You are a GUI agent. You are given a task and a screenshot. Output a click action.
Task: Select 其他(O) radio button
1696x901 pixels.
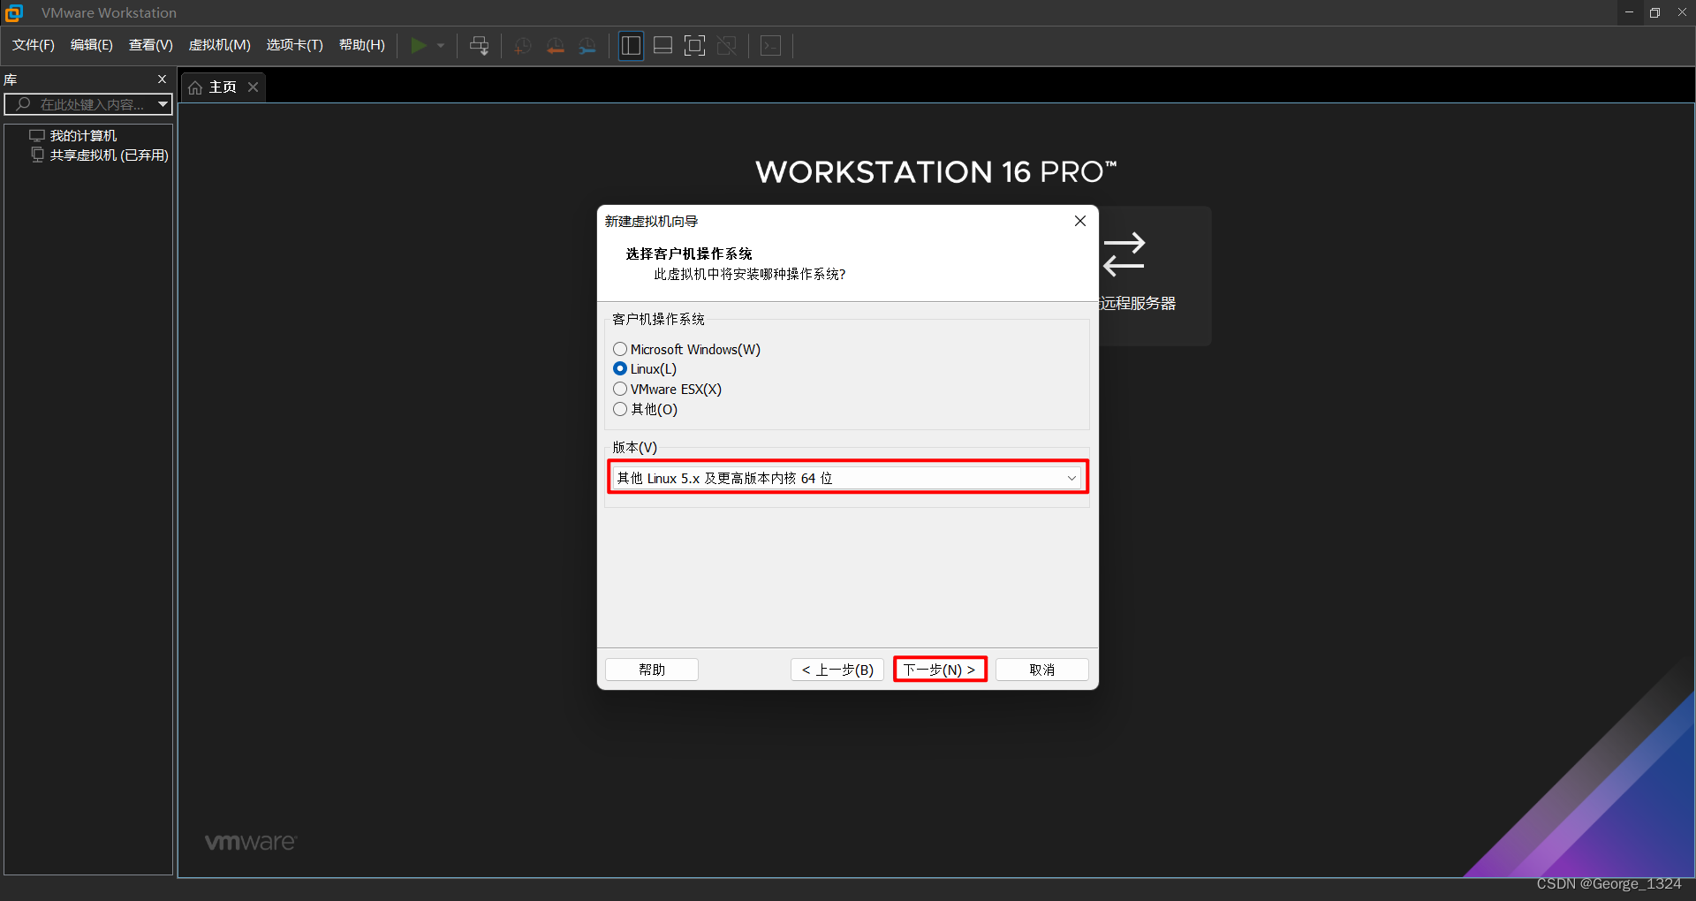tap(620, 409)
